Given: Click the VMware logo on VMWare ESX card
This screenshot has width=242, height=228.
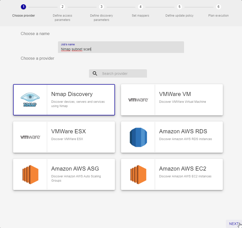Looking at the screenshot, I should 30,137.
